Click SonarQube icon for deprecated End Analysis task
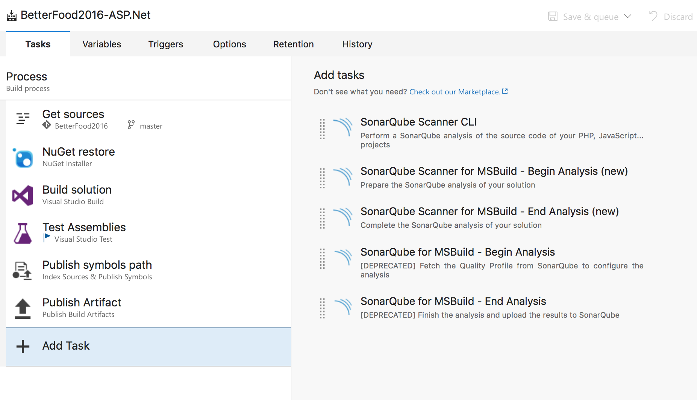The image size is (697, 400). click(x=343, y=307)
